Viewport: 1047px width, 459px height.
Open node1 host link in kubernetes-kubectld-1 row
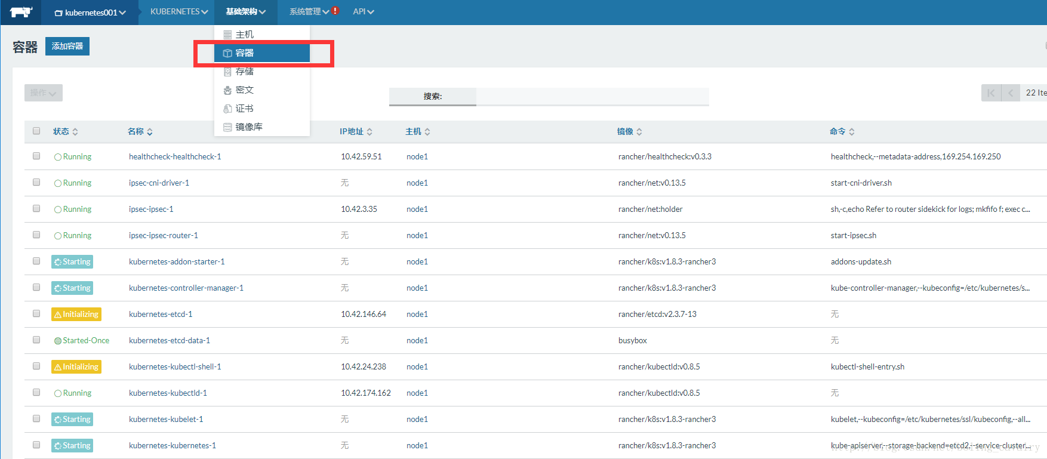tap(417, 393)
